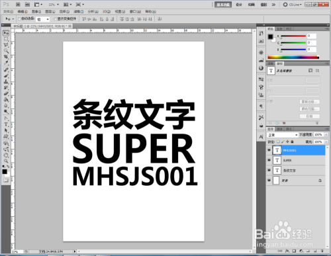Open the History panel icon in dock
Viewport: 331px width, 256px height.
pyautogui.click(x=261, y=33)
